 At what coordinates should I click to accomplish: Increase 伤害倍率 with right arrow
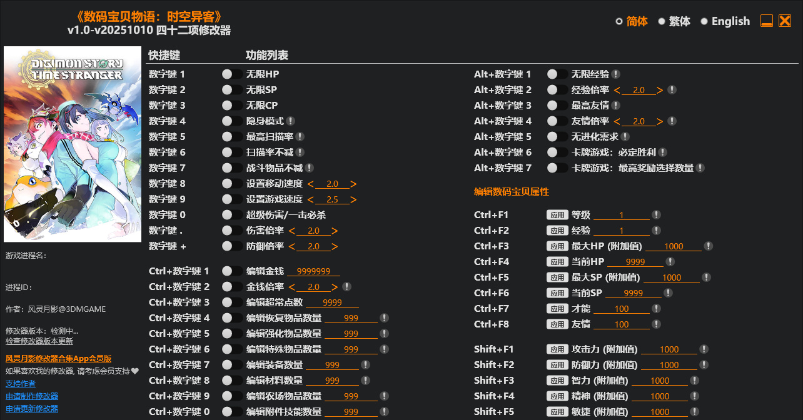point(335,231)
